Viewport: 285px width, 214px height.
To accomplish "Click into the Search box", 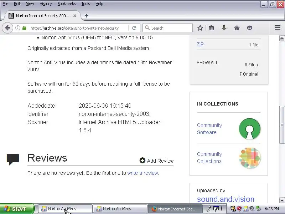I will [167, 28].
